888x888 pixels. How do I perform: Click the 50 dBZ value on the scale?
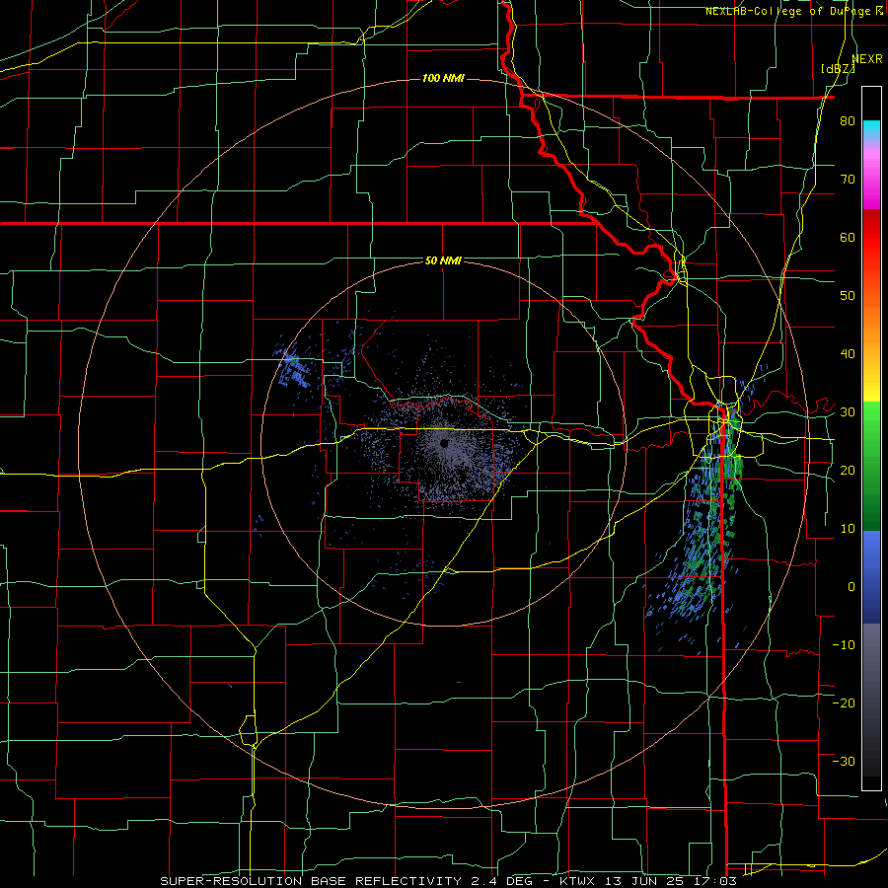[x=848, y=296]
